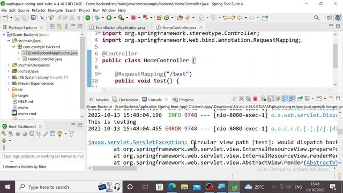Toggle show console on standard output change

tap(285, 99)
